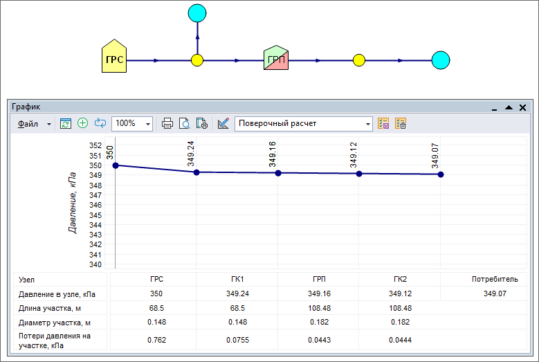
Task: Click the page setup icon
Action: tap(202, 123)
